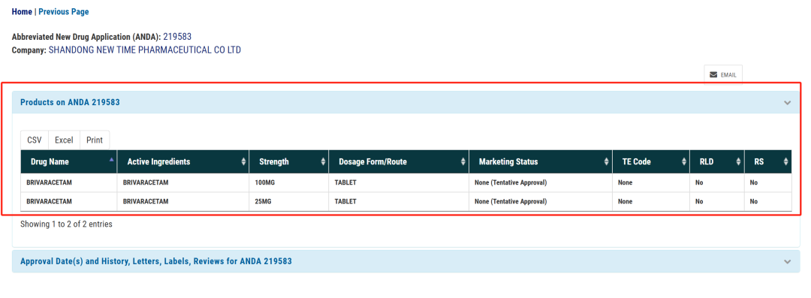This screenshot has width=811, height=298.
Task: Sort by Strength column
Action: coord(288,162)
